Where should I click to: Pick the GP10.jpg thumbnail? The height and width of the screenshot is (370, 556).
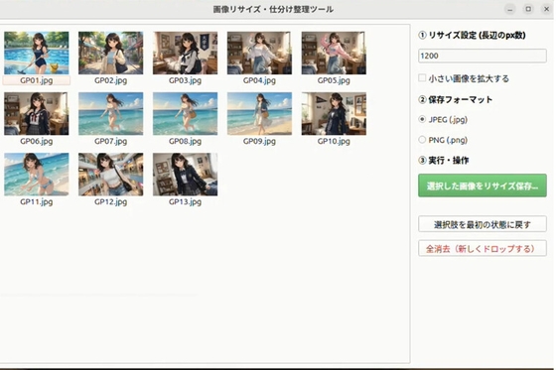coord(334,113)
